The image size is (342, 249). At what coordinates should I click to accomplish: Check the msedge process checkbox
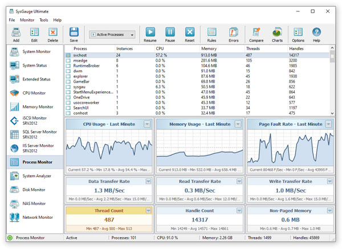click(68, 60)
